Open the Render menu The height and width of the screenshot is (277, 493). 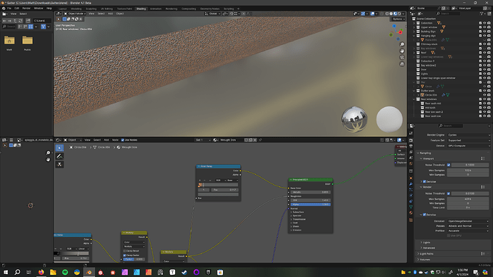coord(26,8)
